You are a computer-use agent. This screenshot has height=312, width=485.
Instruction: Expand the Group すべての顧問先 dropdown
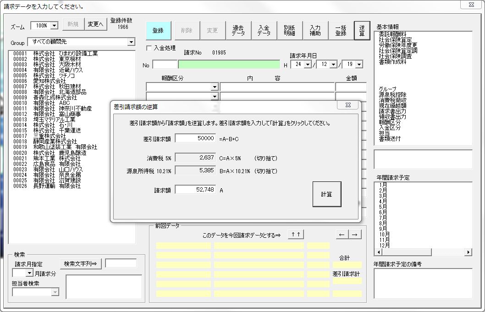tap(131, 42)
